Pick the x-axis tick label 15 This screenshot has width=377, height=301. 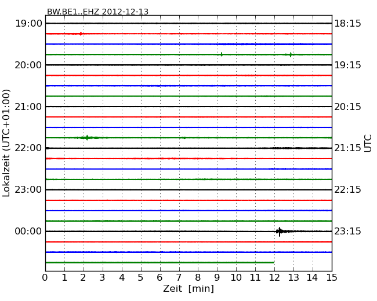pos(332,277)
